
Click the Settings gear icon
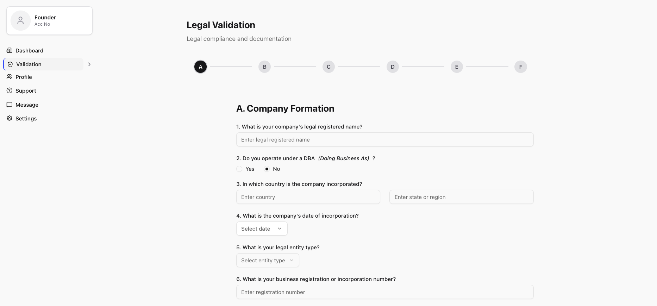(x=10, y=118)
